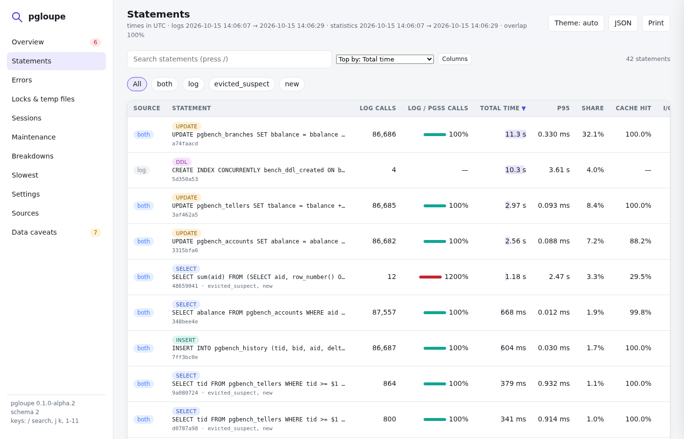Open the Top by: Total time dropdown
The width and height of the screenshot is (684, 439).
coord(385,59)
